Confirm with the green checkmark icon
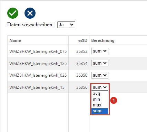147x132 pixels. tap(13, 13)
